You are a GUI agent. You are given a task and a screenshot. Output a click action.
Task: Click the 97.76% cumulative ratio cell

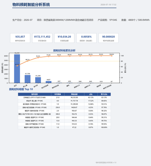pyautogui.click(x=104, y=108)
